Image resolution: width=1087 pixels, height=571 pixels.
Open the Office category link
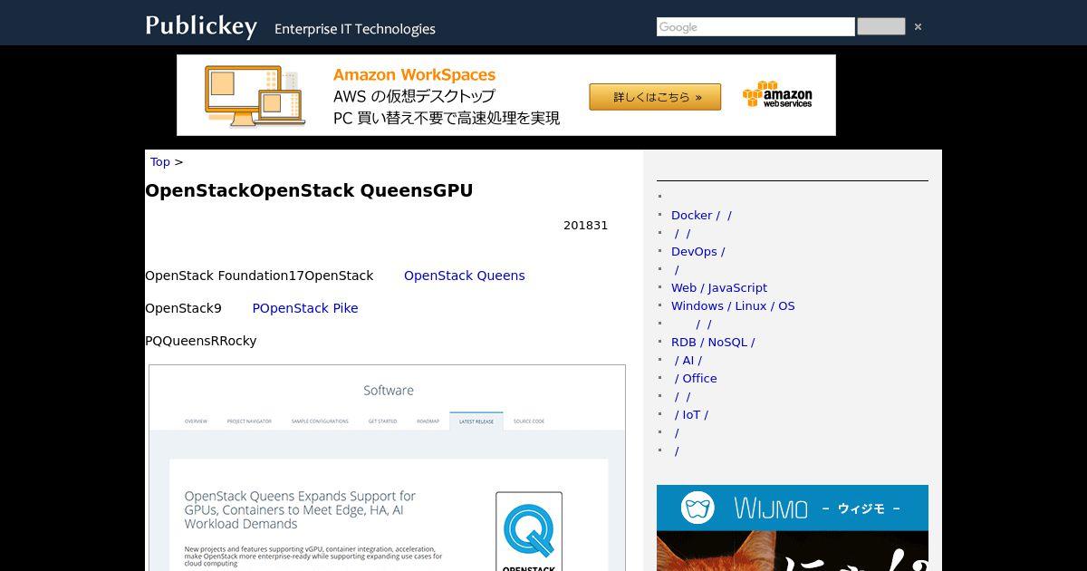[x=696, y=379]
